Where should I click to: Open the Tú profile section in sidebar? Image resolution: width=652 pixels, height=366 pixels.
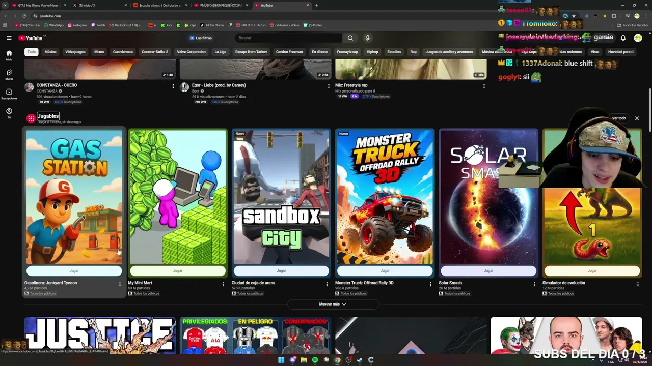tap(9, 113)
